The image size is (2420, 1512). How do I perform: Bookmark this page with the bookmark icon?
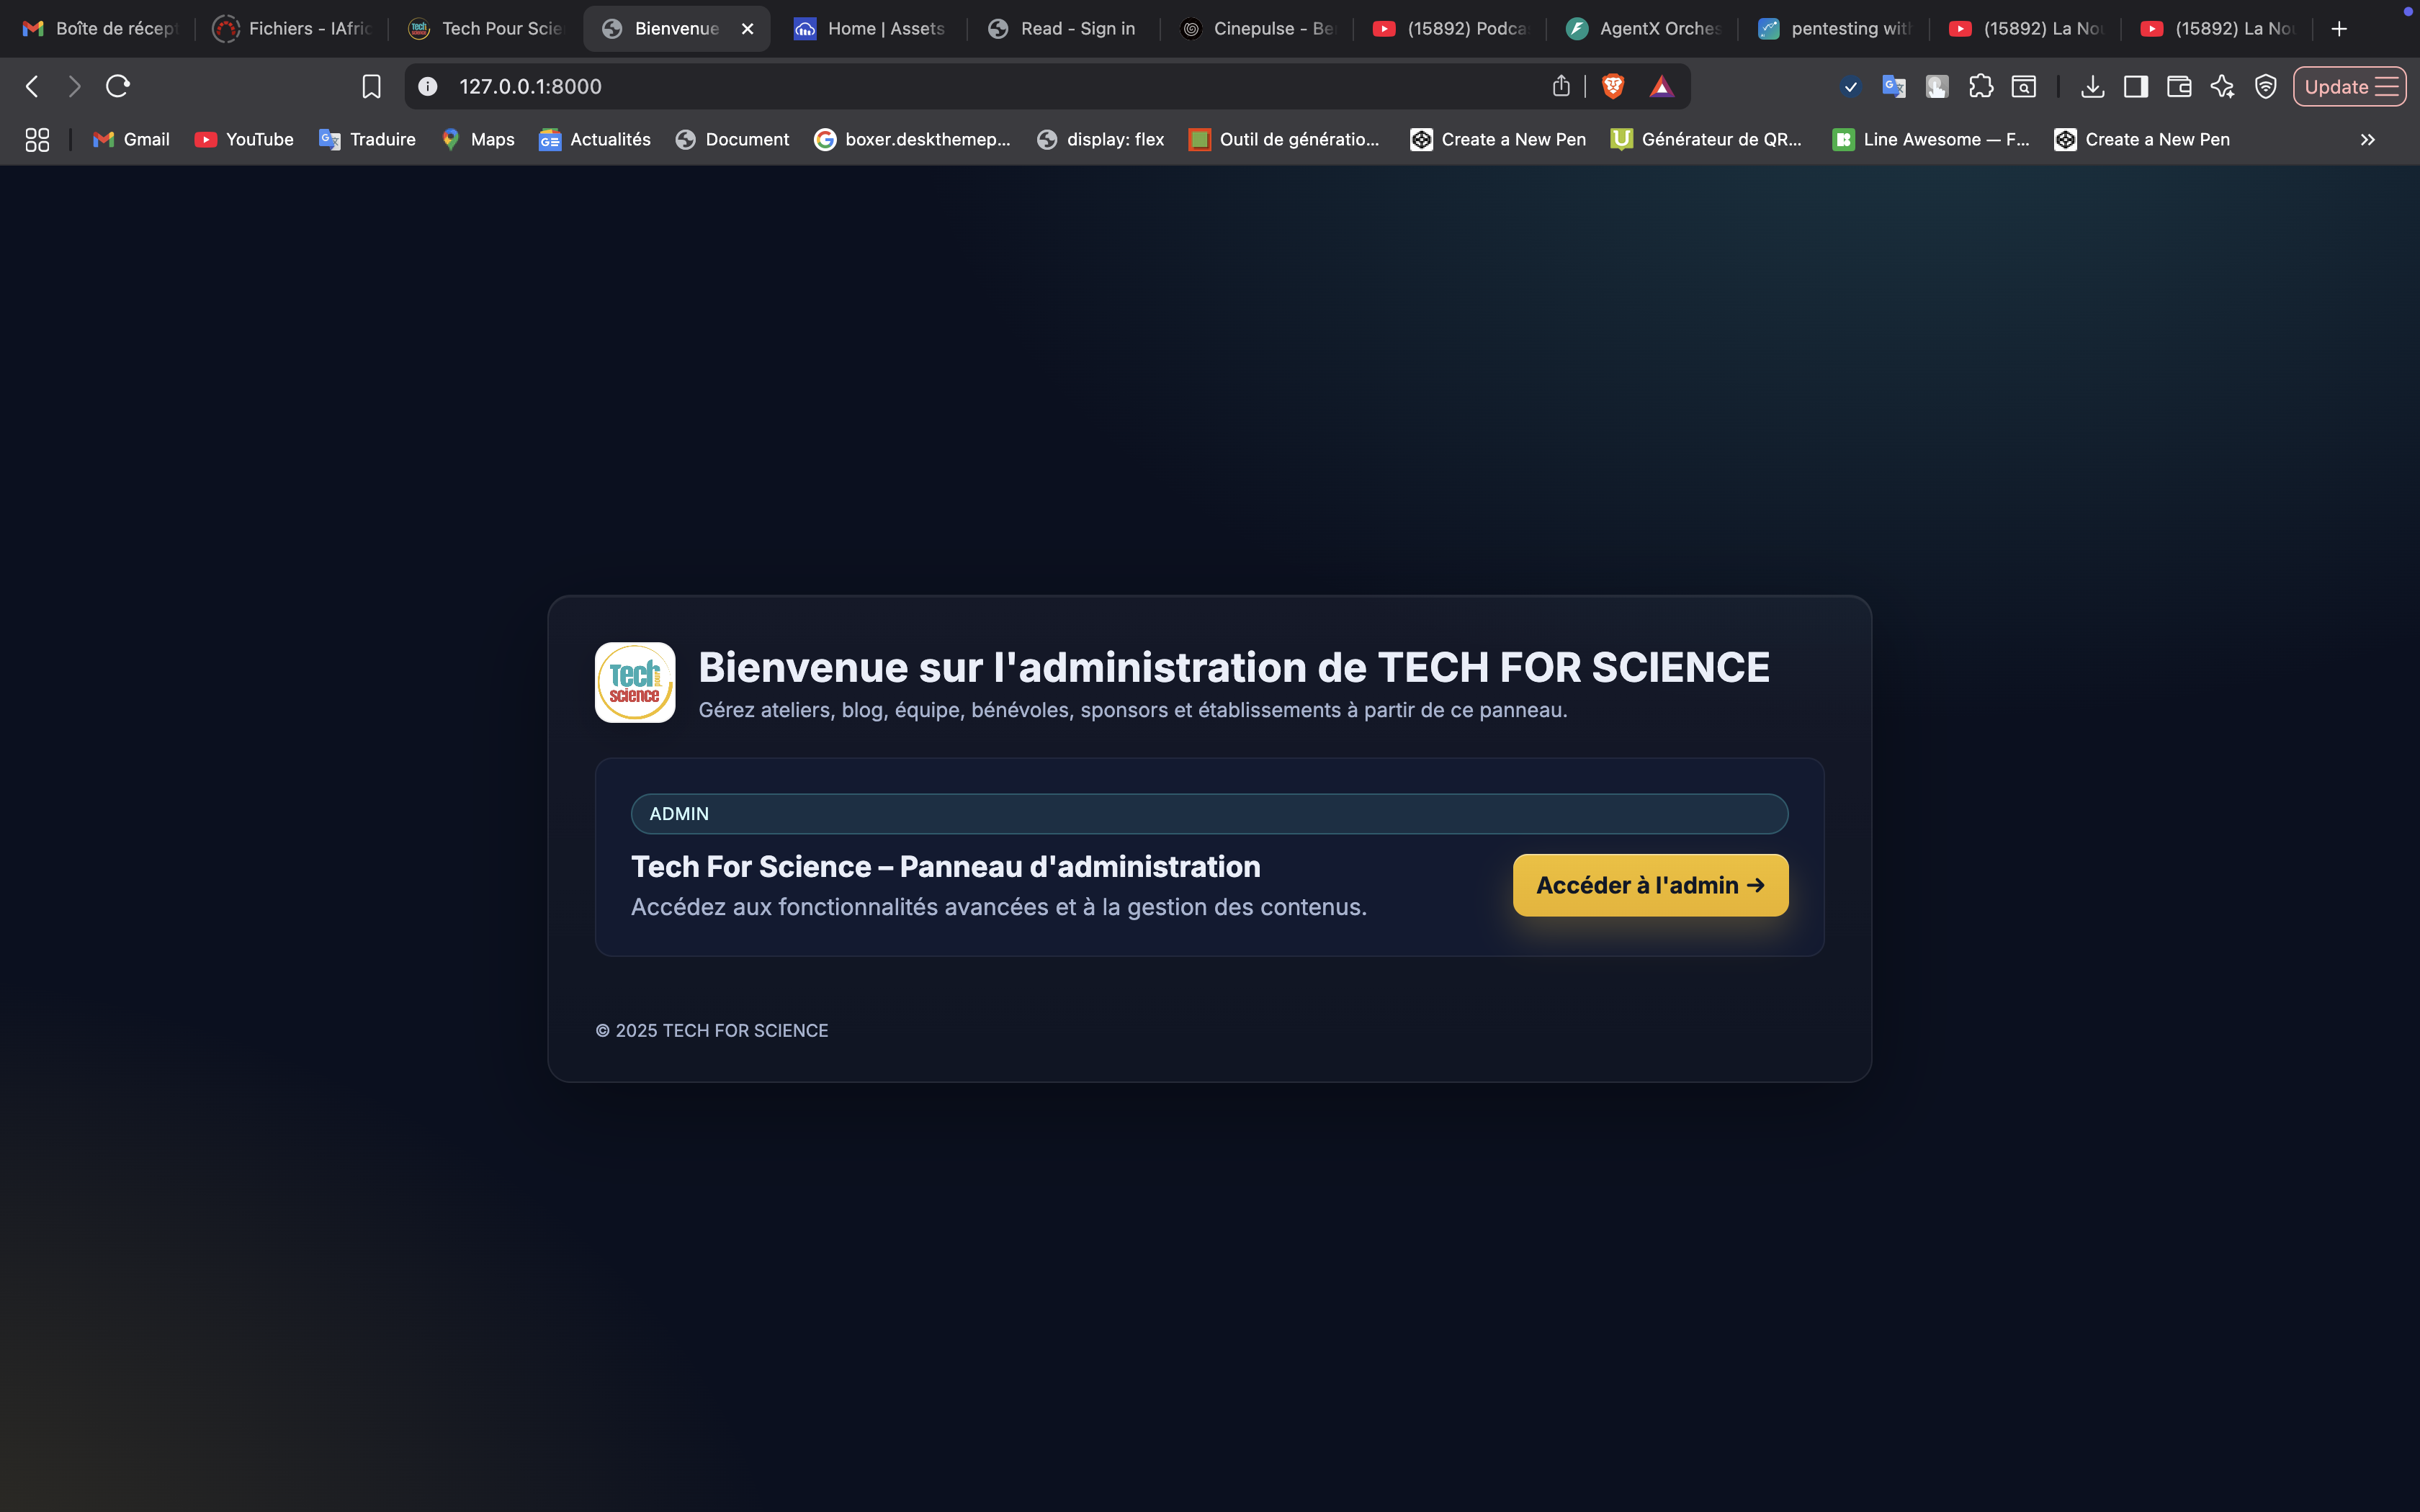coord(371,87)
